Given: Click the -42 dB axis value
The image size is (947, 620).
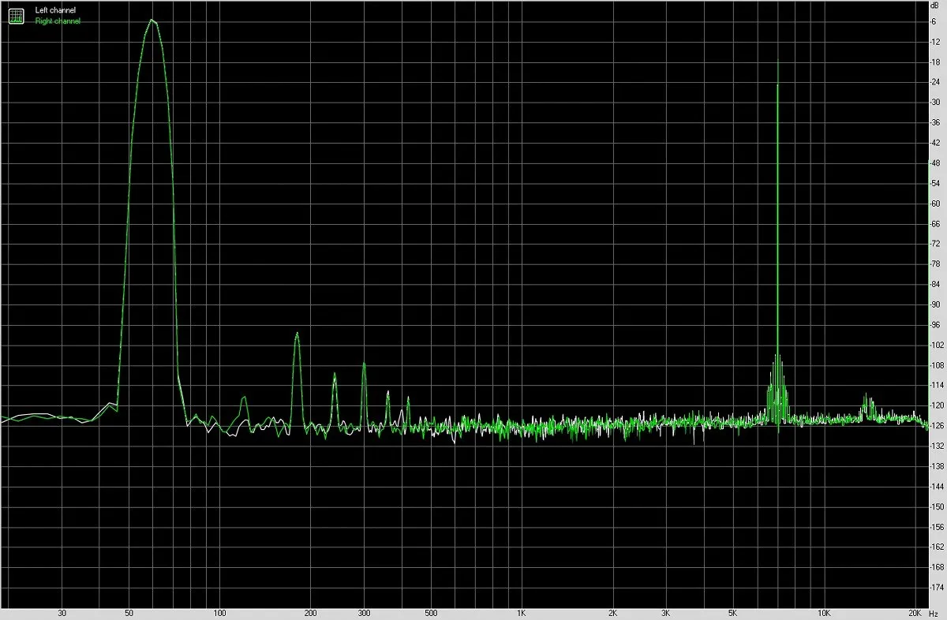Looking at the screenshot, I should point(936,143).
